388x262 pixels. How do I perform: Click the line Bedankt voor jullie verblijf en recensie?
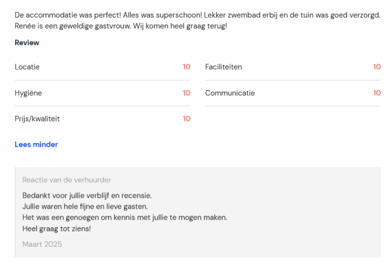pos(87,196)
